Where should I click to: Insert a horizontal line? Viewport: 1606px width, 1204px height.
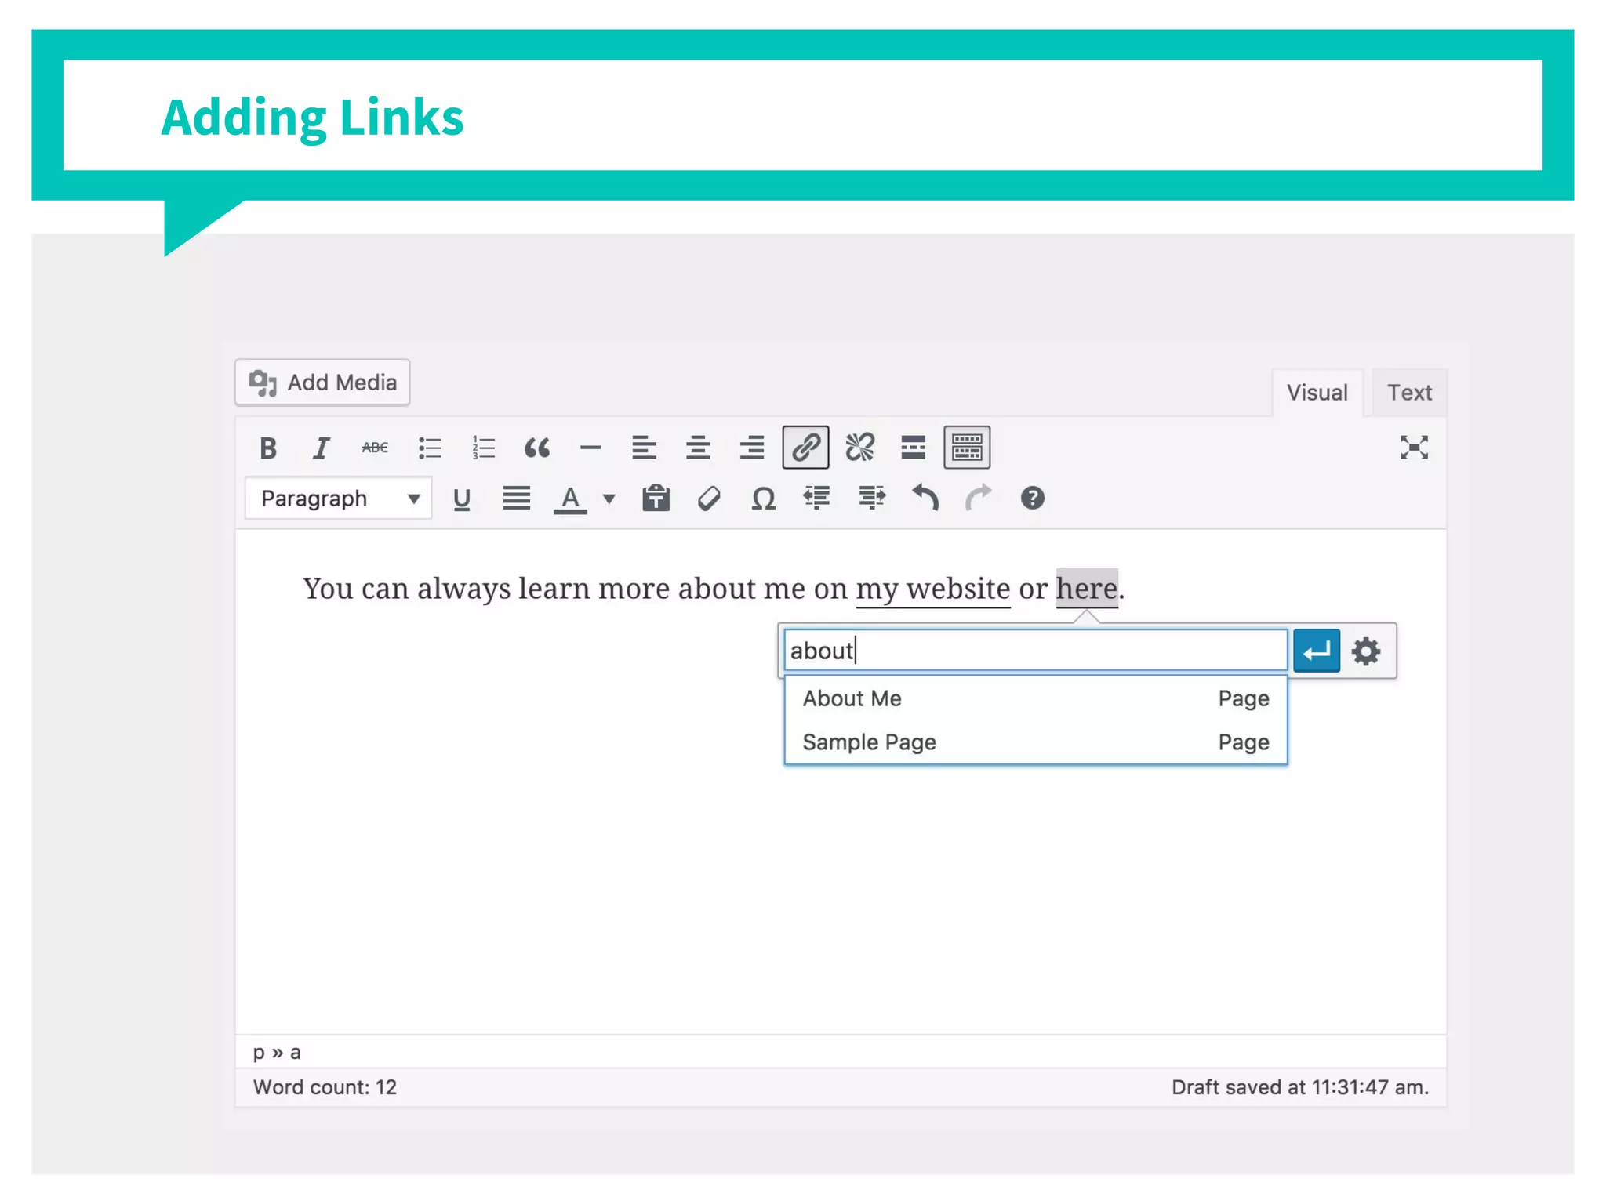point(590,448)
